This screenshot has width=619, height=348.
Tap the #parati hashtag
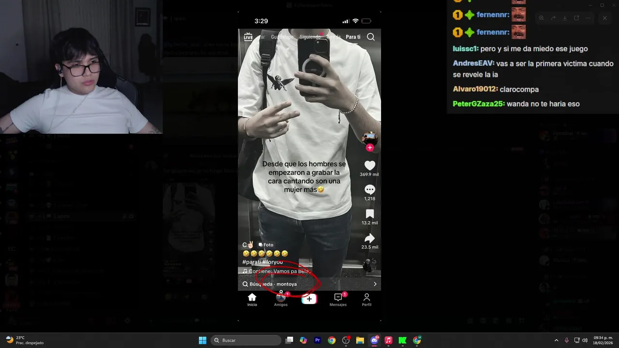click(251, 262)
